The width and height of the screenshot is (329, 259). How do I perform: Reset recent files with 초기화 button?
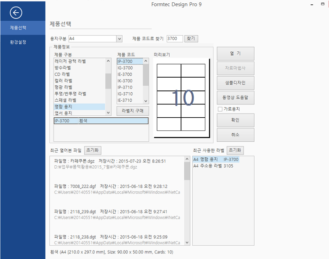coord(93,150)
